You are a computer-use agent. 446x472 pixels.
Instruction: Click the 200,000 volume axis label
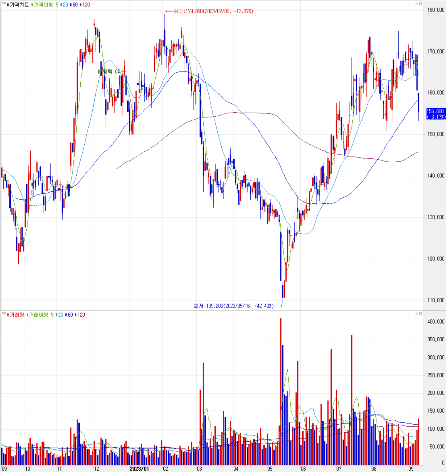436,393
